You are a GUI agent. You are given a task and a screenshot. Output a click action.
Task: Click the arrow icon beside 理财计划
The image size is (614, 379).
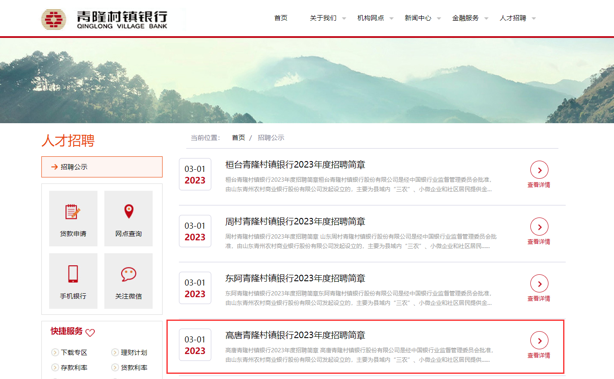coord(115,352)
